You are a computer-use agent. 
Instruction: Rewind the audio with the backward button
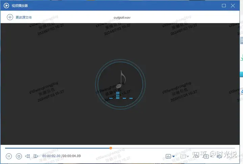click(27, 156)
